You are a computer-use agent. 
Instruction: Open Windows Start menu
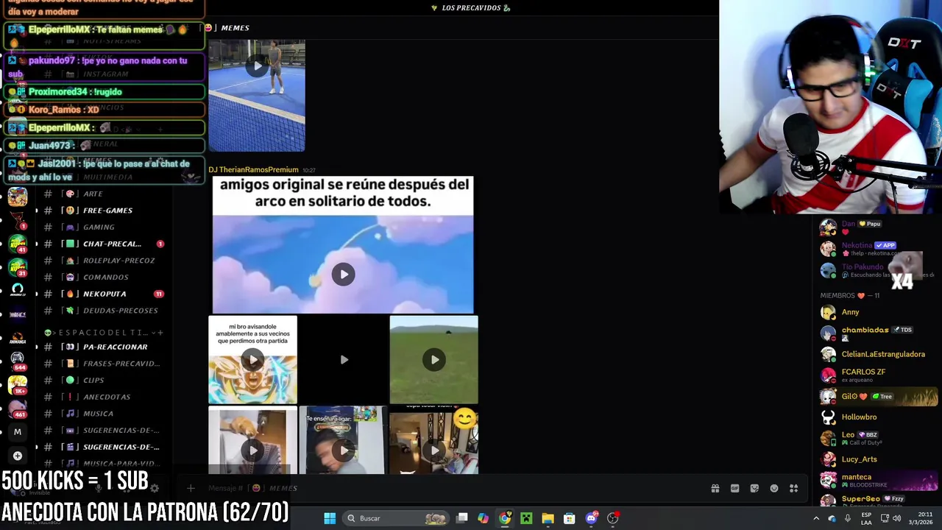(330, 518)
